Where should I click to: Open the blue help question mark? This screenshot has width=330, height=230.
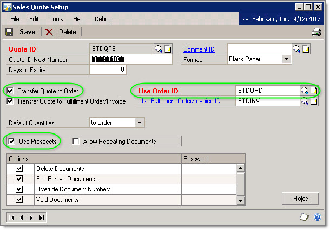(318, 217)
